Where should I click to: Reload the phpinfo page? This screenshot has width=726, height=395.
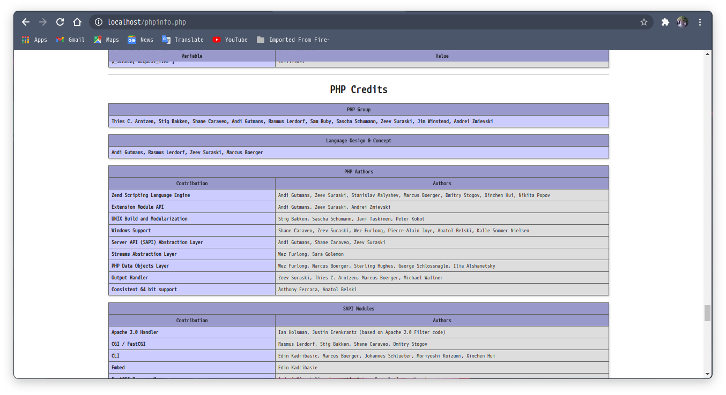point(60,22)
